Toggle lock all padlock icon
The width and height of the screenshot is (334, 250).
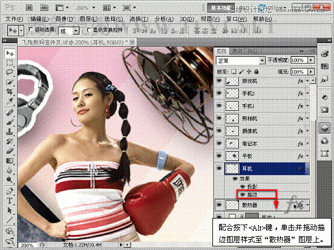coord(257,71)
